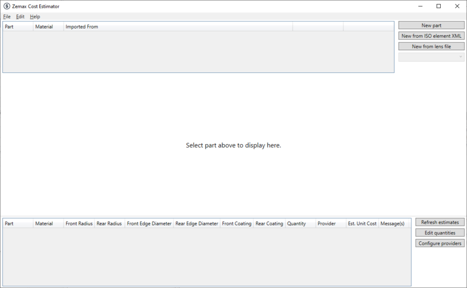Viewport: 467px width, 288px height.
Task: Click the Rear Coating column header
Action: tap(269, 223)
